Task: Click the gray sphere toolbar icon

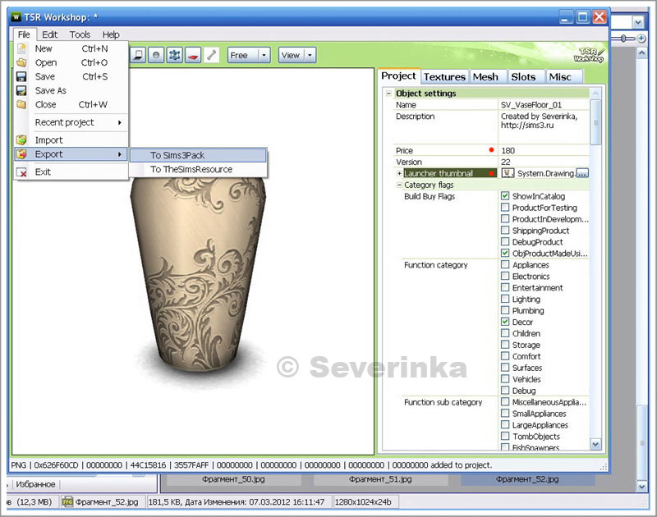Action: [156, 55]
